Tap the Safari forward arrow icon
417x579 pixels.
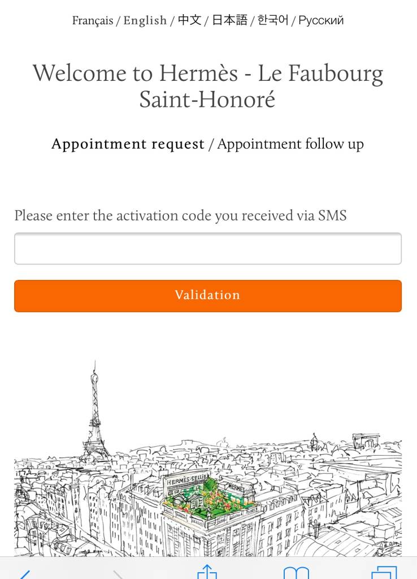click(118, 574)
